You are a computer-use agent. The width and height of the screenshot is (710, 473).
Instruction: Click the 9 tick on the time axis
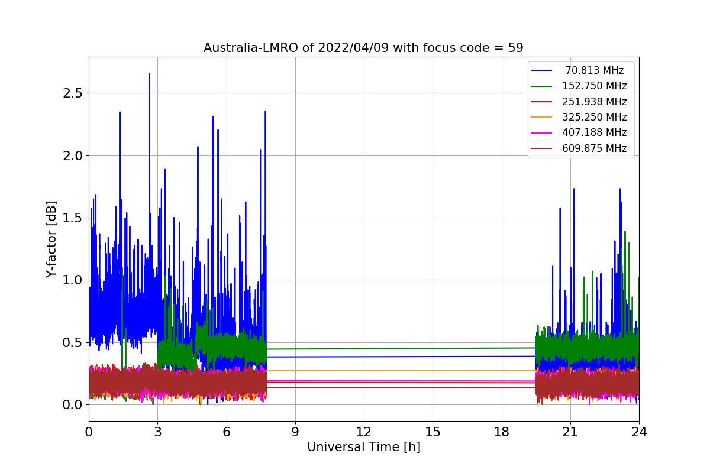pyautogui.click(x=295, y=432)
